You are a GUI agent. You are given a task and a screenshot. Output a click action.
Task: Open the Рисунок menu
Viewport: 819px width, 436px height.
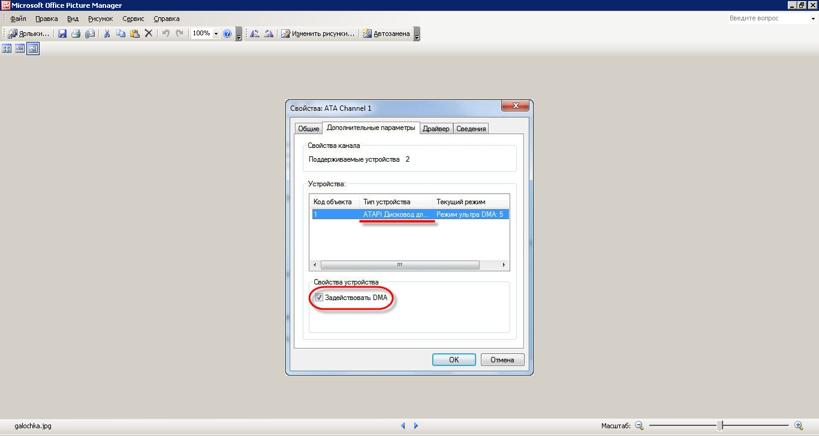click(100, 19)
